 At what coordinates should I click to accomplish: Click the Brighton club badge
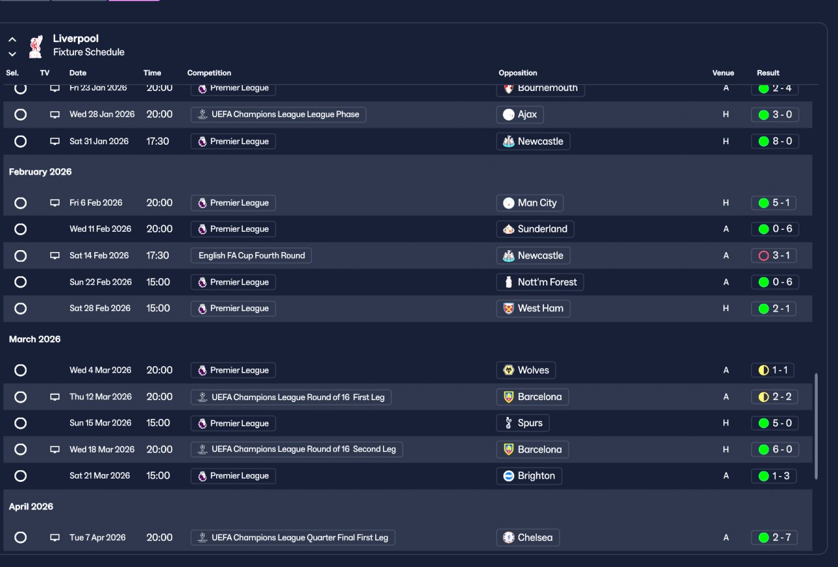pos(509,476)
